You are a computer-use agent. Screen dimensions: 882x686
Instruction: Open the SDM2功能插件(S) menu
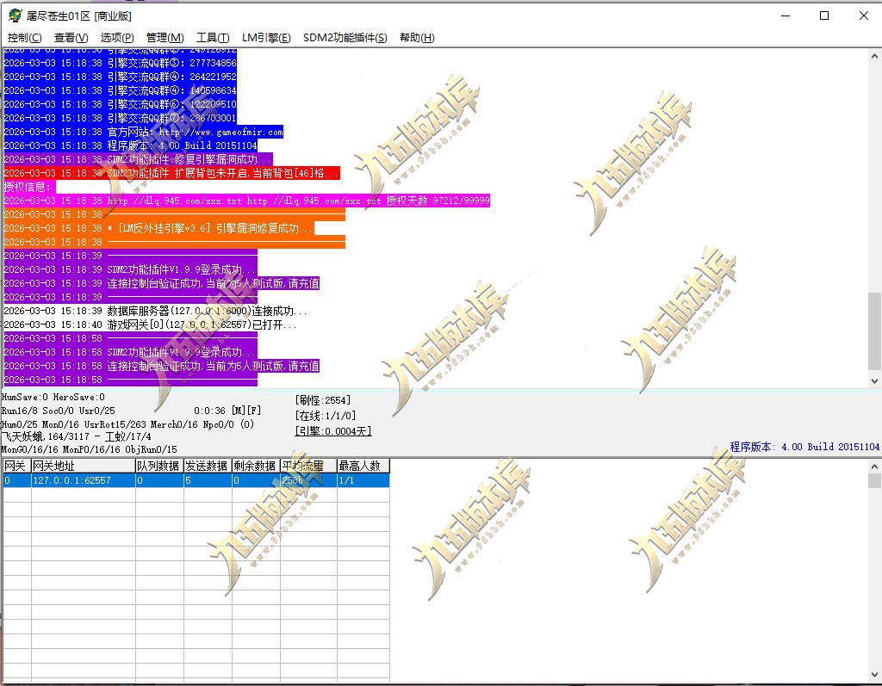(345, 38)
